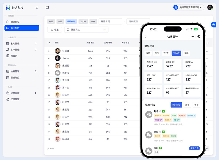Click the avatar of 苏沐言
This screenshot has height=160, width=219.
pos(57,87)
